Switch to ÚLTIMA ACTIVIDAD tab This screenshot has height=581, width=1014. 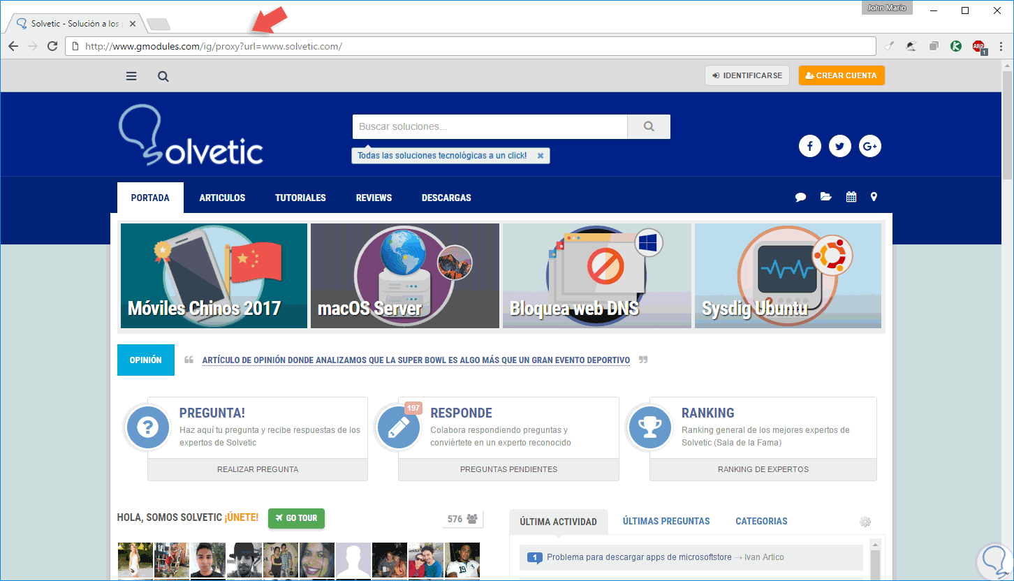coord(558,522)
